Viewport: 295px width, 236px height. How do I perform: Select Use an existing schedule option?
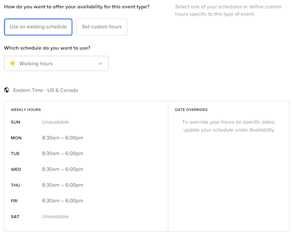pos(38,27)
